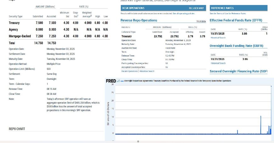This screenshot has height=143, width=274.
Task: Click the REFERENCE RATES header bar
Action: [x=238, y=8]
